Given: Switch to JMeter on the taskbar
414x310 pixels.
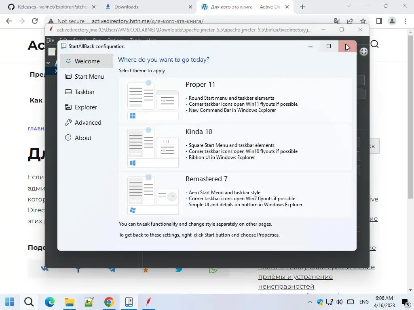Looking at the screenshot, I should pos(148,302).
